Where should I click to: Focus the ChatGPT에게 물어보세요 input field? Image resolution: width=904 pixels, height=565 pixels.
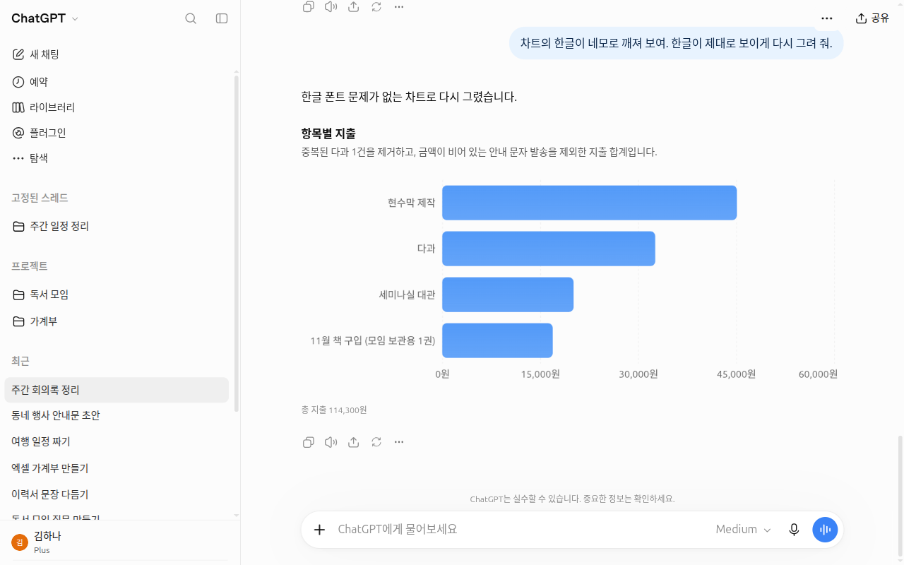click(521, 530)
